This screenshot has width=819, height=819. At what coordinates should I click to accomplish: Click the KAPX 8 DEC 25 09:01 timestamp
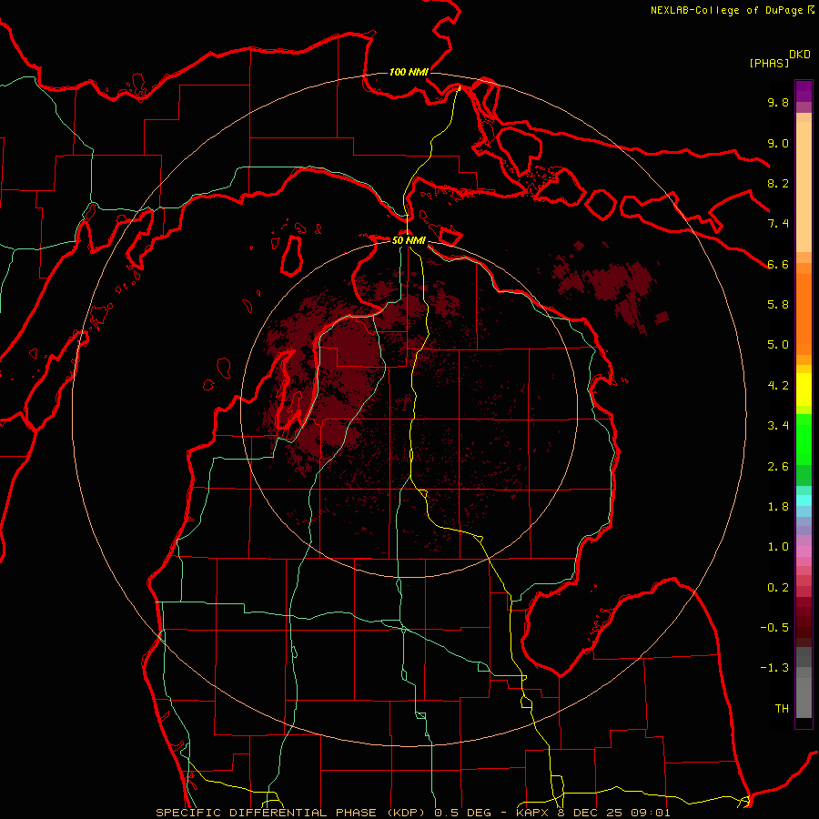(593, 813)
